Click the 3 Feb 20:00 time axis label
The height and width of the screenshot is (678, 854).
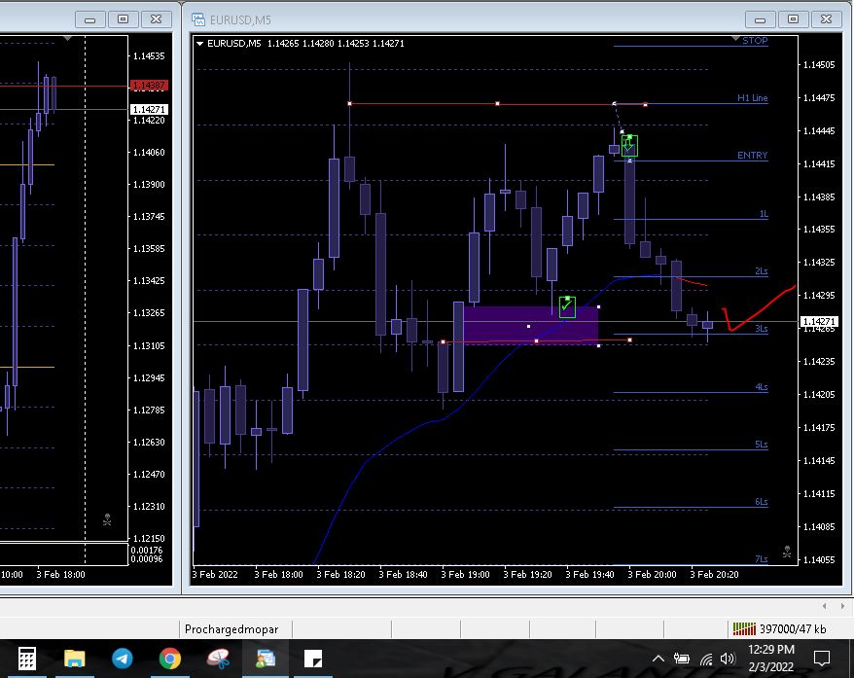[x=653, y=575]
